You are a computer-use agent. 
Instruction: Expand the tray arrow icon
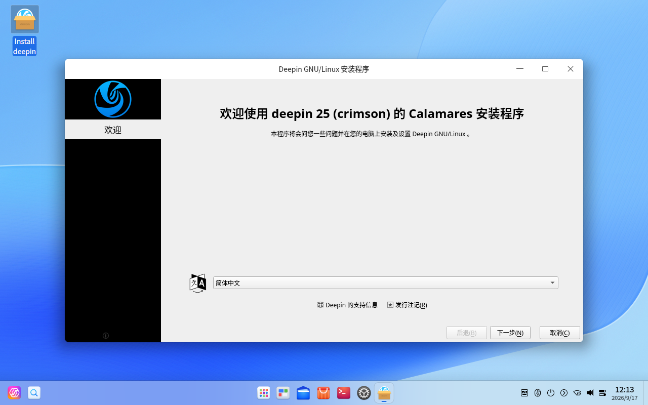tap(564, 392)
